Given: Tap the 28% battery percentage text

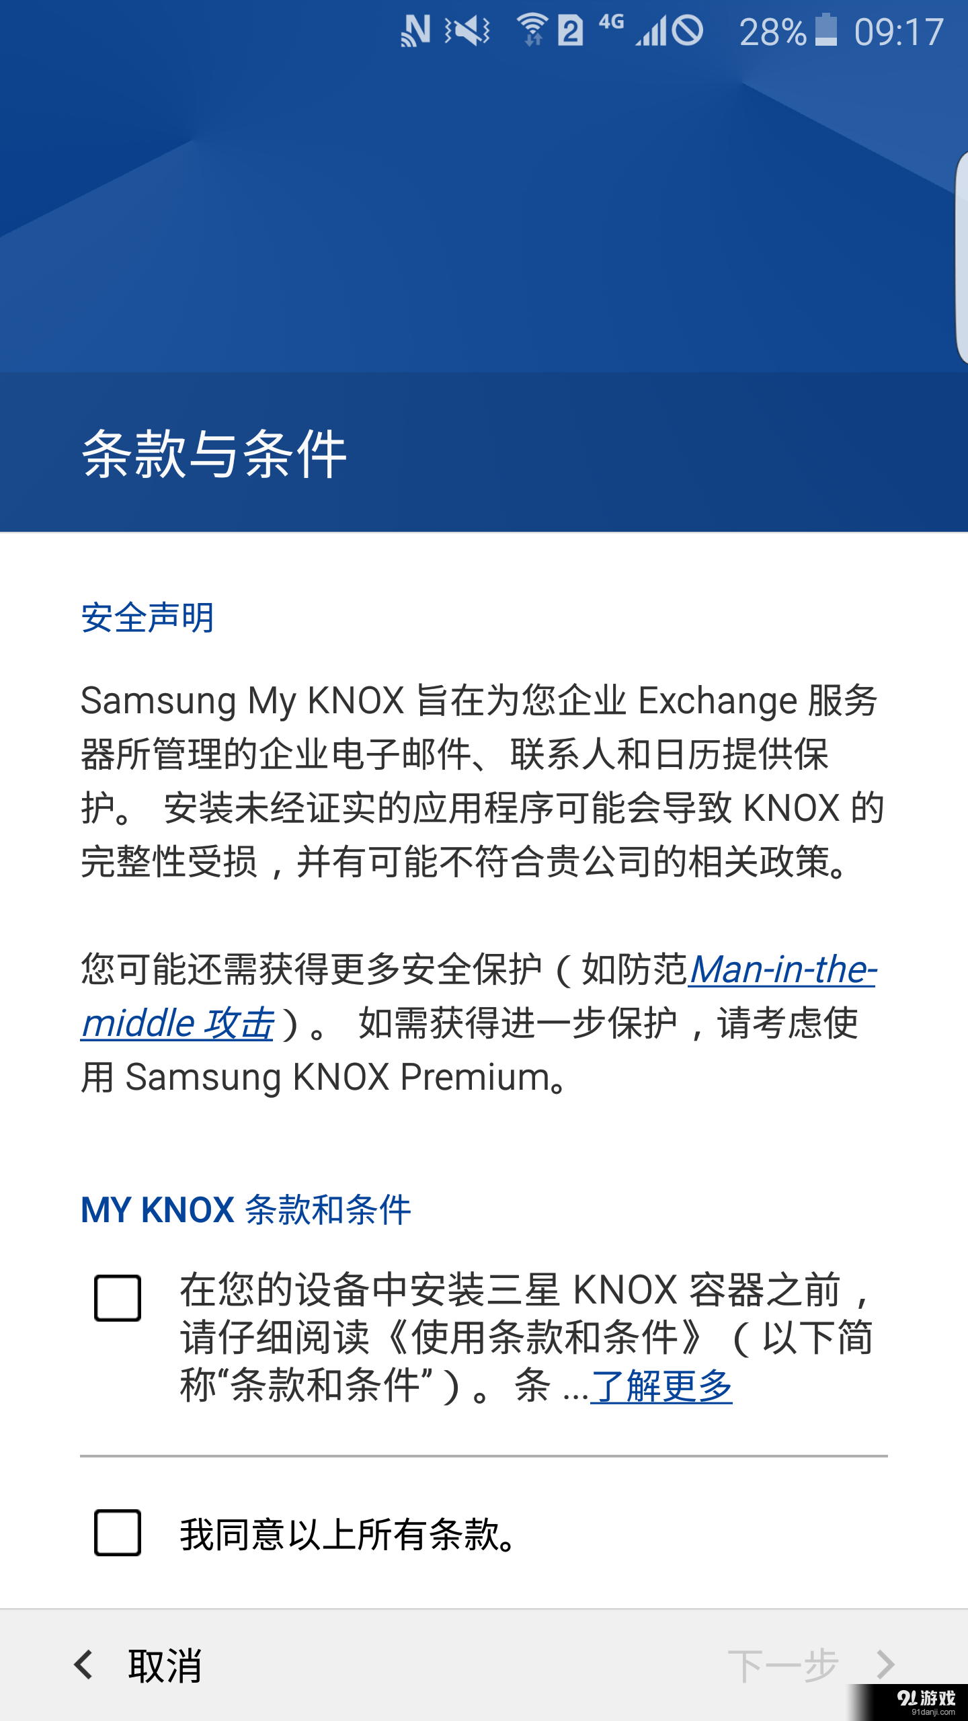Looking at the screenshot, I should (x=773, y=30).
